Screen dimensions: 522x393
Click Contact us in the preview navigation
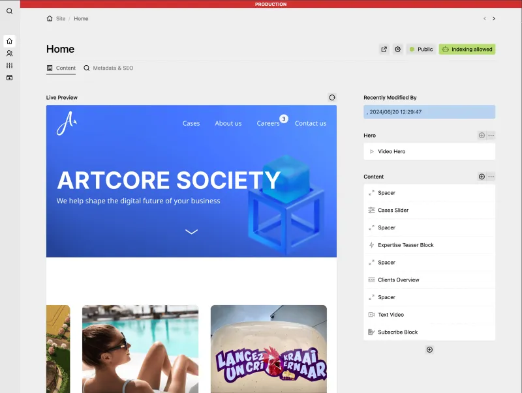pyautogui.click(x=311, y=123)
